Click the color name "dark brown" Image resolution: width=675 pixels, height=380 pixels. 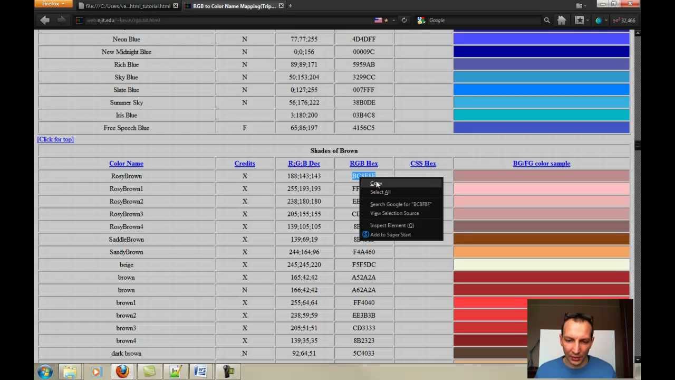pos(126,354)
